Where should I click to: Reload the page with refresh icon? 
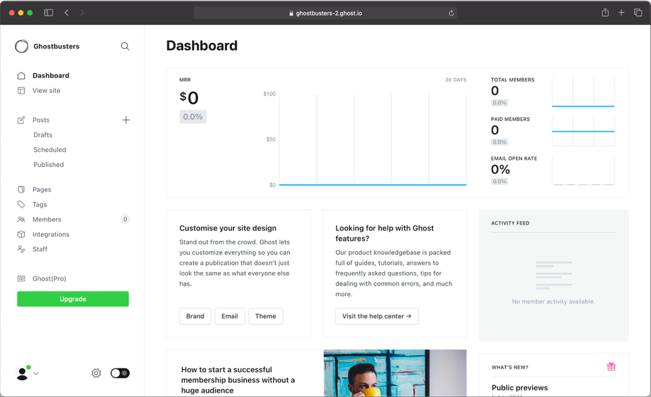(452, 14)
